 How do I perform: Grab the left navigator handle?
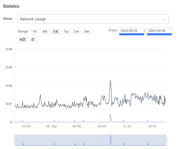[15, 140]
